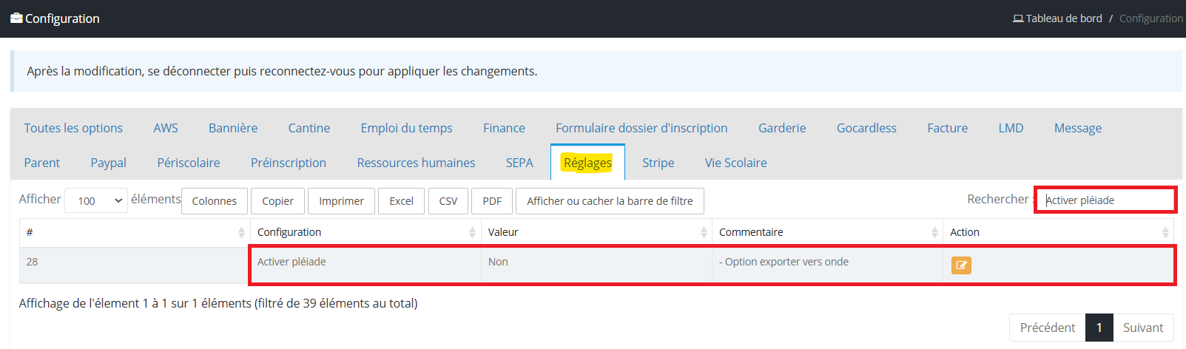Select the Finance tab
The image size is (1186, 349).
[504, 128]
